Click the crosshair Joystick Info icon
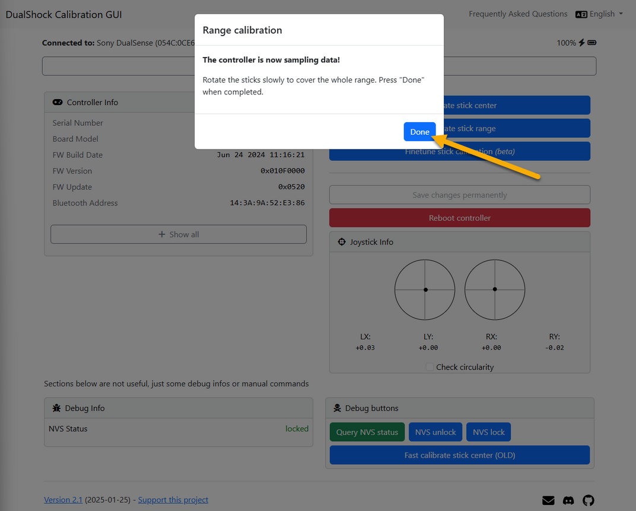Image resolution: width=636 pixels, height=511 pixels. point(341,242)
